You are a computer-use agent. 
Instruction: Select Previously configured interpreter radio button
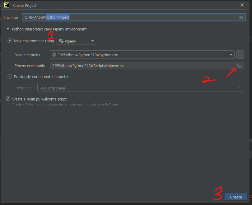10,77
